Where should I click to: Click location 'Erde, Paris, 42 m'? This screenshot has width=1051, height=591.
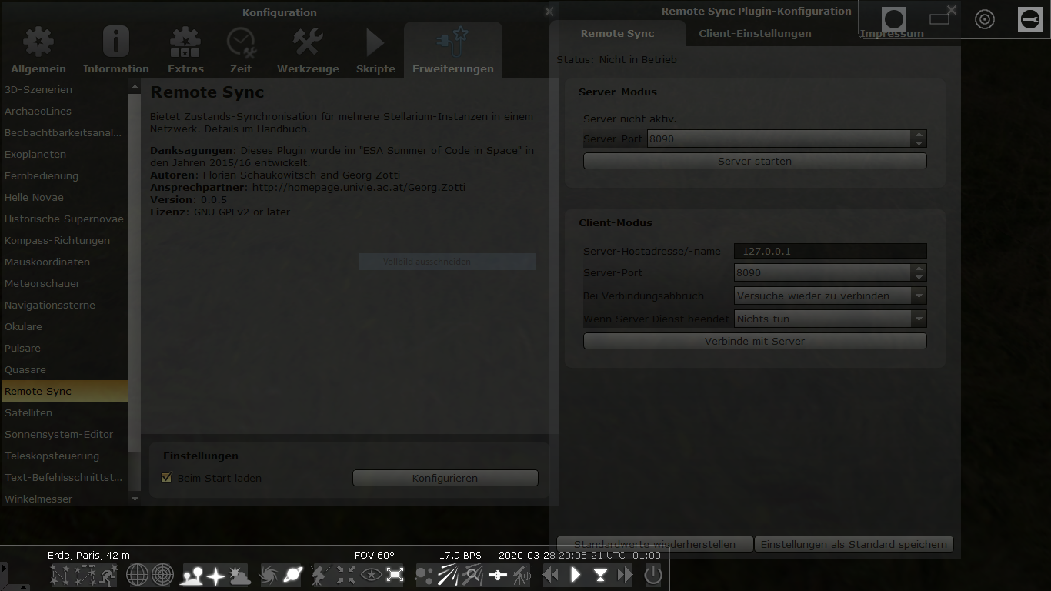click(88, 555)
